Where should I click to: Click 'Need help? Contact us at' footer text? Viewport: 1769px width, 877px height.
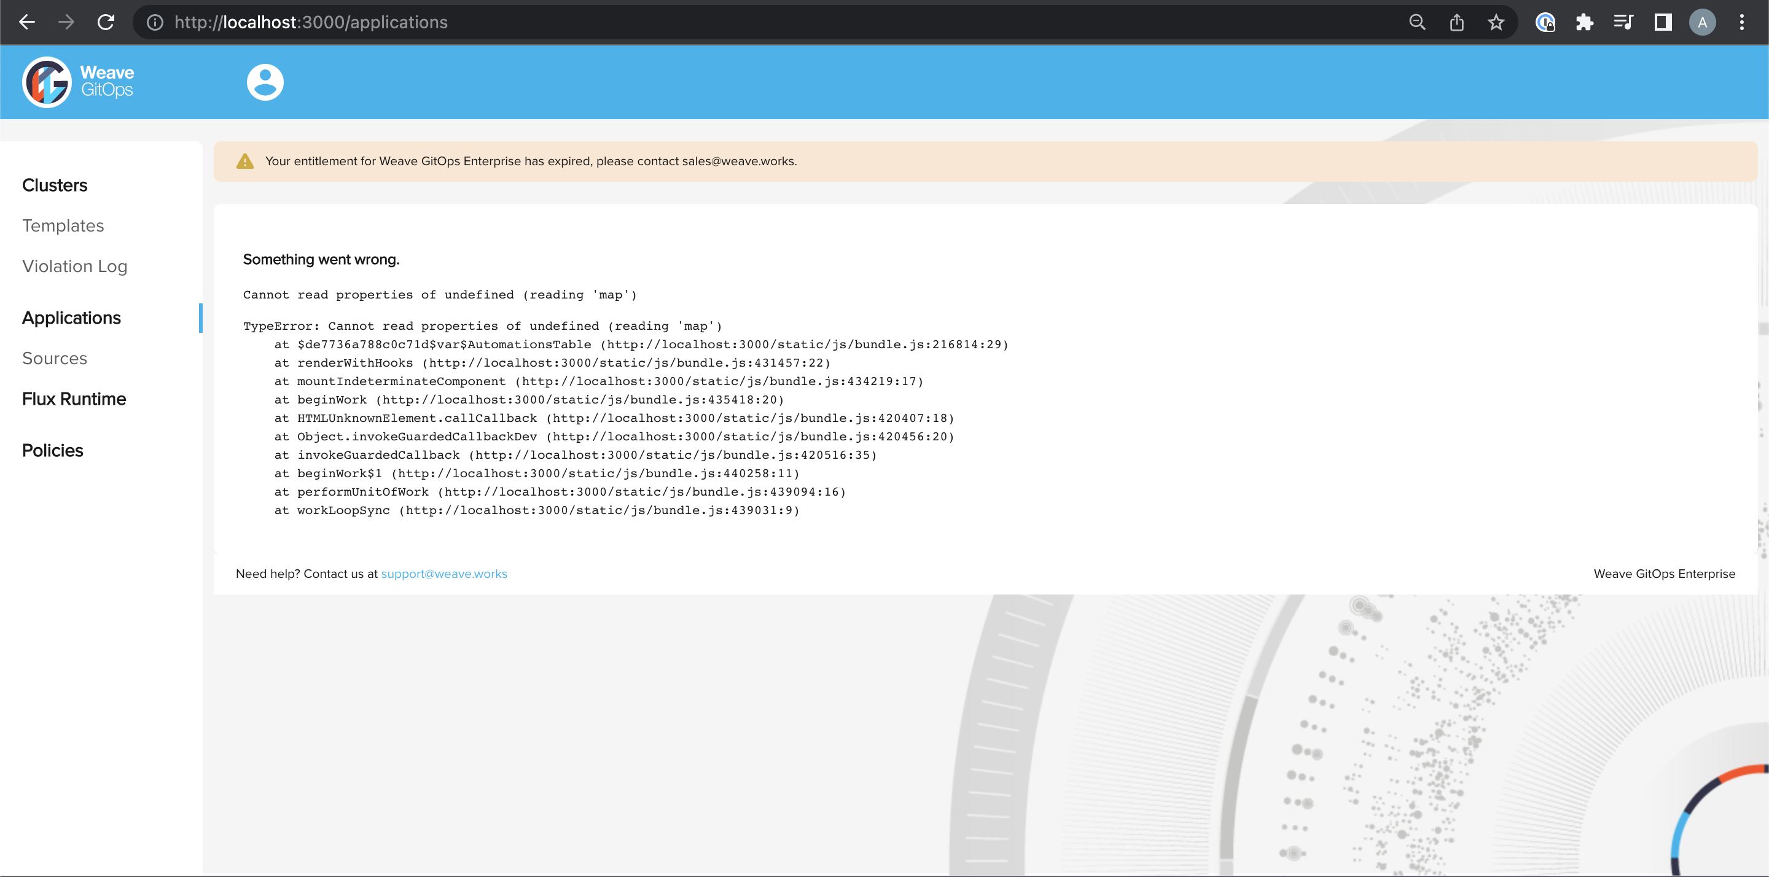(x=307, y=574)
